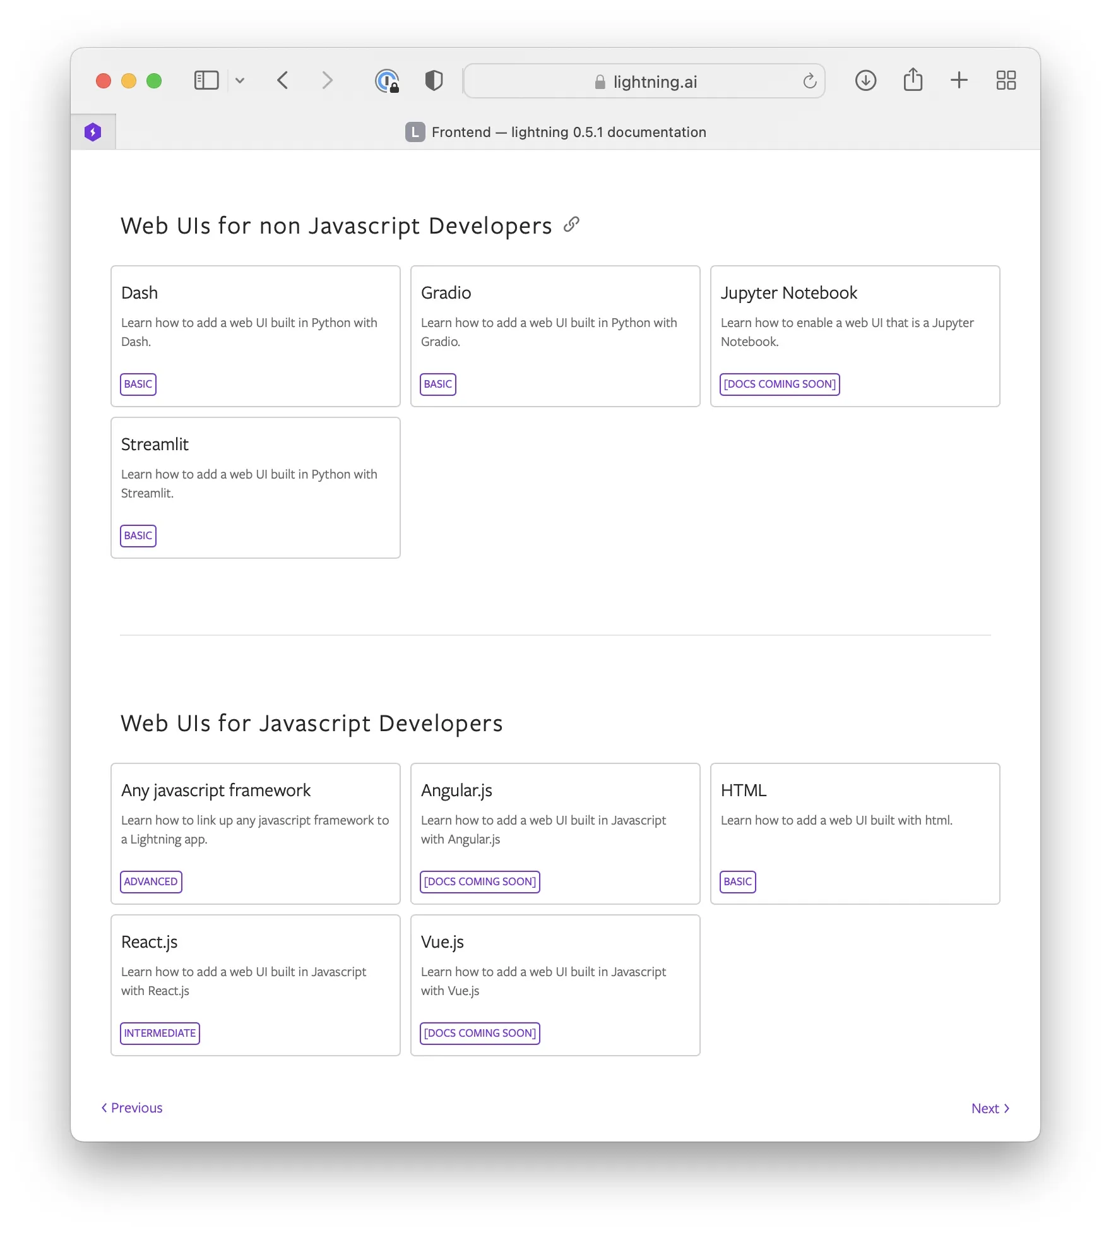The height and width of the screenshot is (1235, 1111).
Task: Go forward with the forward arrow
Action: click(327, 81)
